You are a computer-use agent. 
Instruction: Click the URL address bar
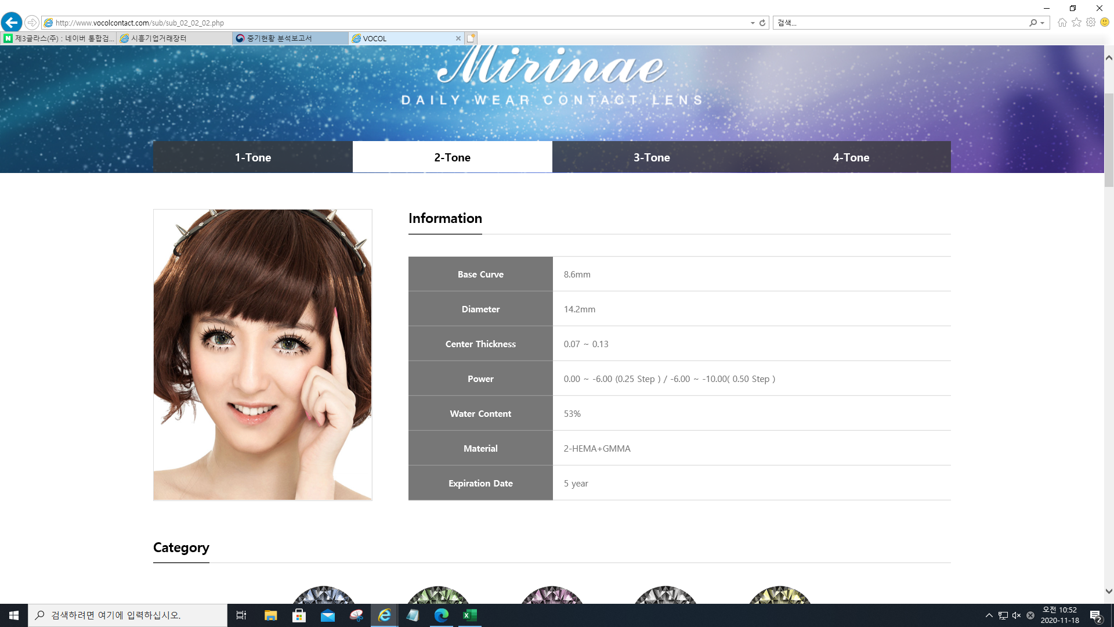pyautogui.click(x=400, y=23)
